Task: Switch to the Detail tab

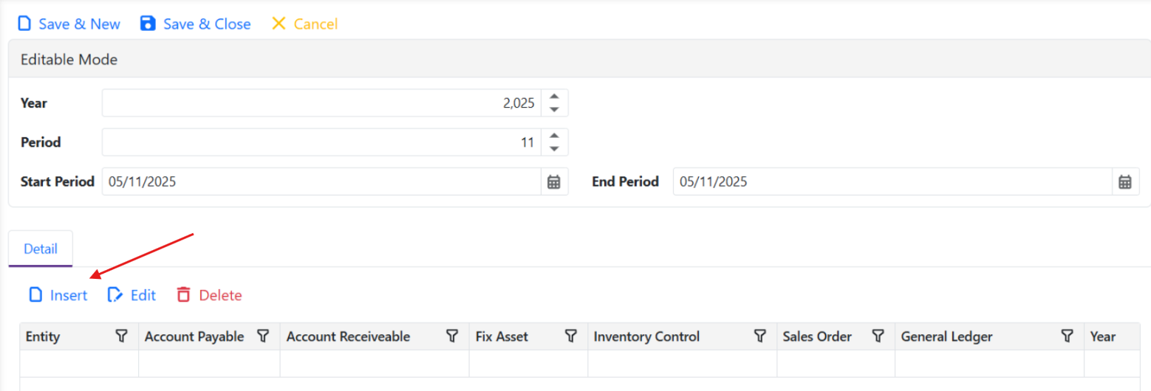Action: 41,249
